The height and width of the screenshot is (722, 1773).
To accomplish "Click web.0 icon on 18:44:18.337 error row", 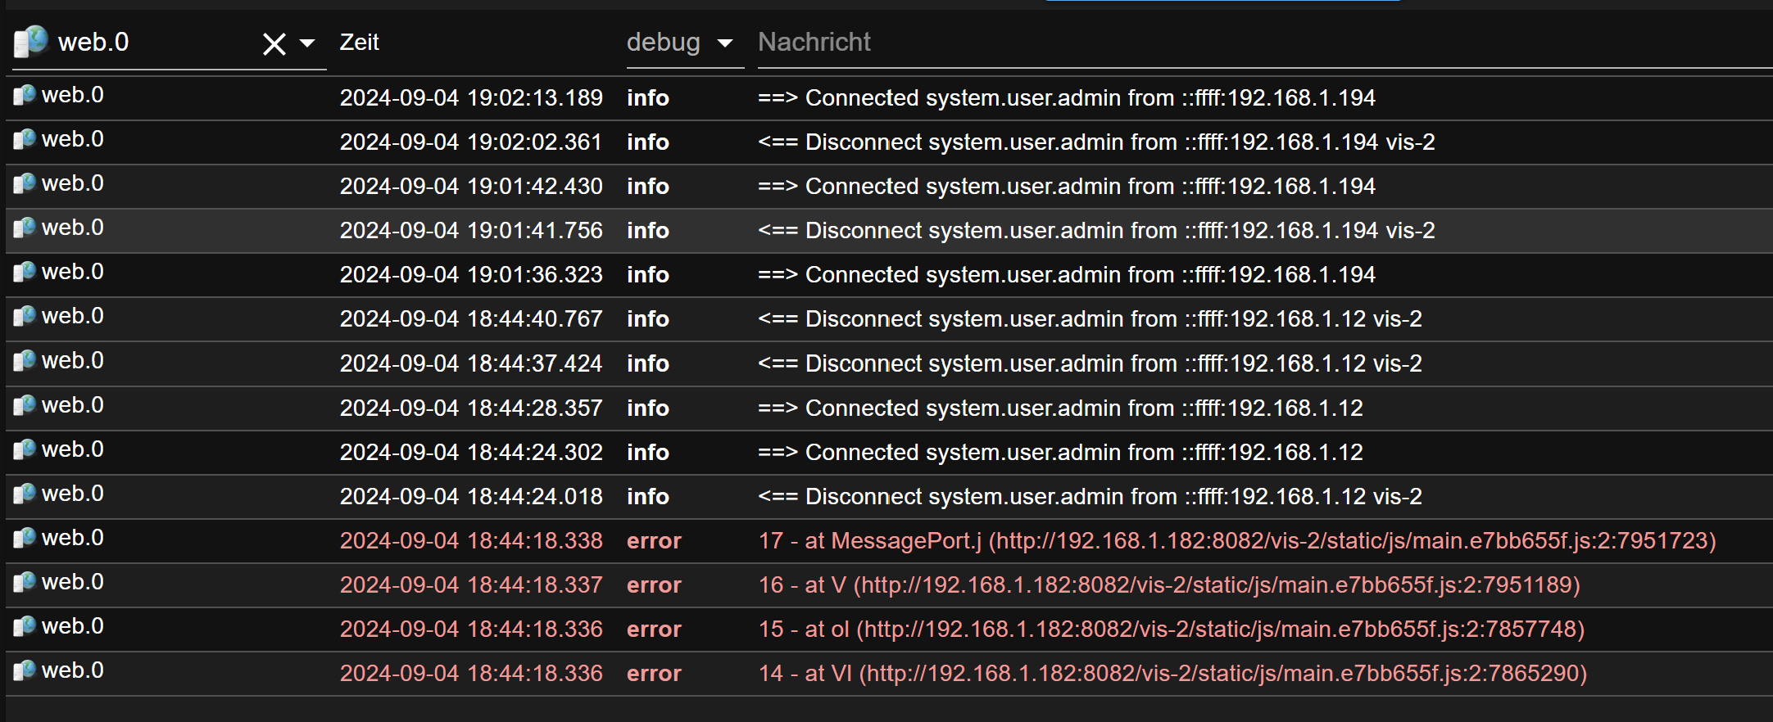I will [x=25, y=583].
